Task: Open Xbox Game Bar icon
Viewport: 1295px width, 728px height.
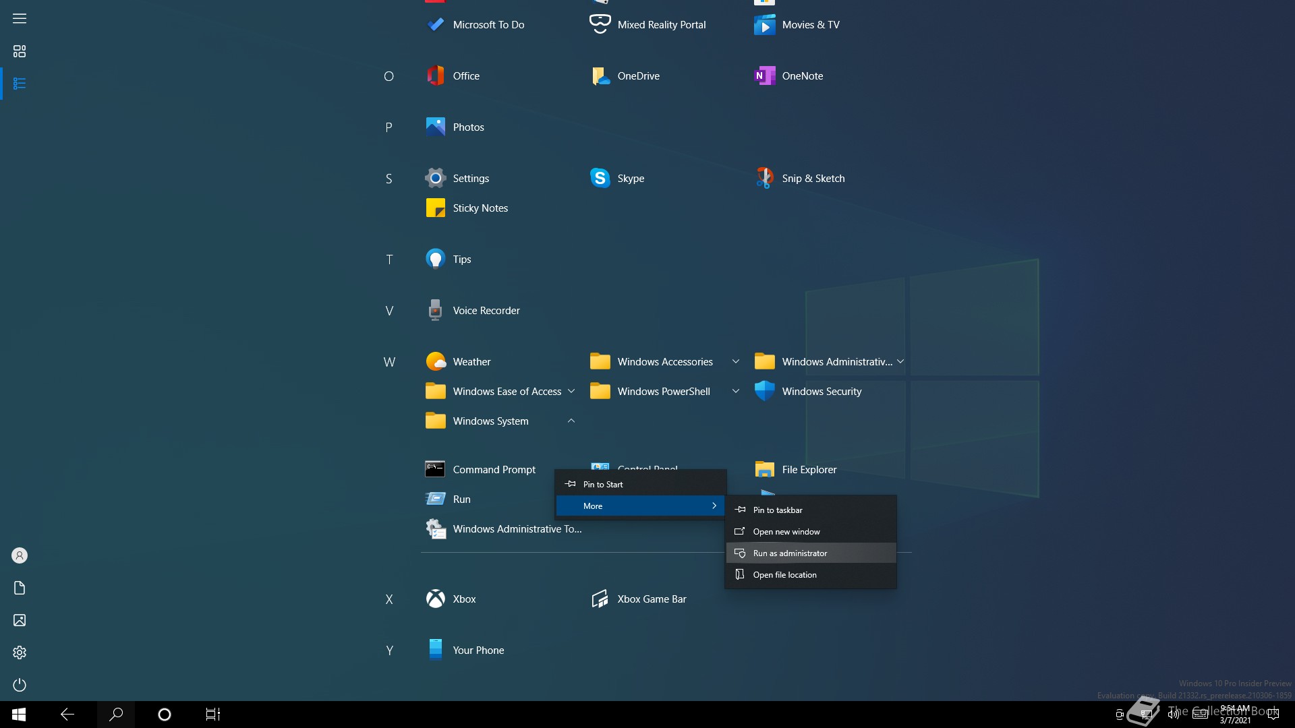Action: [600, 599]
